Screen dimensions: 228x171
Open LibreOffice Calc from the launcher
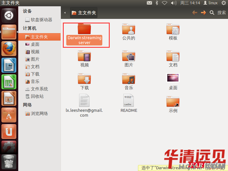[9, 82]
